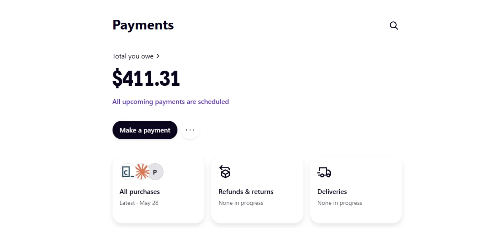
Task: Click the three-dots more options button
Action: [190, 130]
